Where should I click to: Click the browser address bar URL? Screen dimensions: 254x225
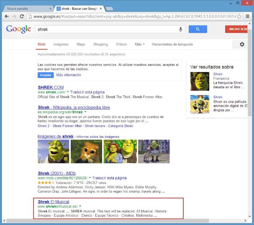[x=135, y=16]
